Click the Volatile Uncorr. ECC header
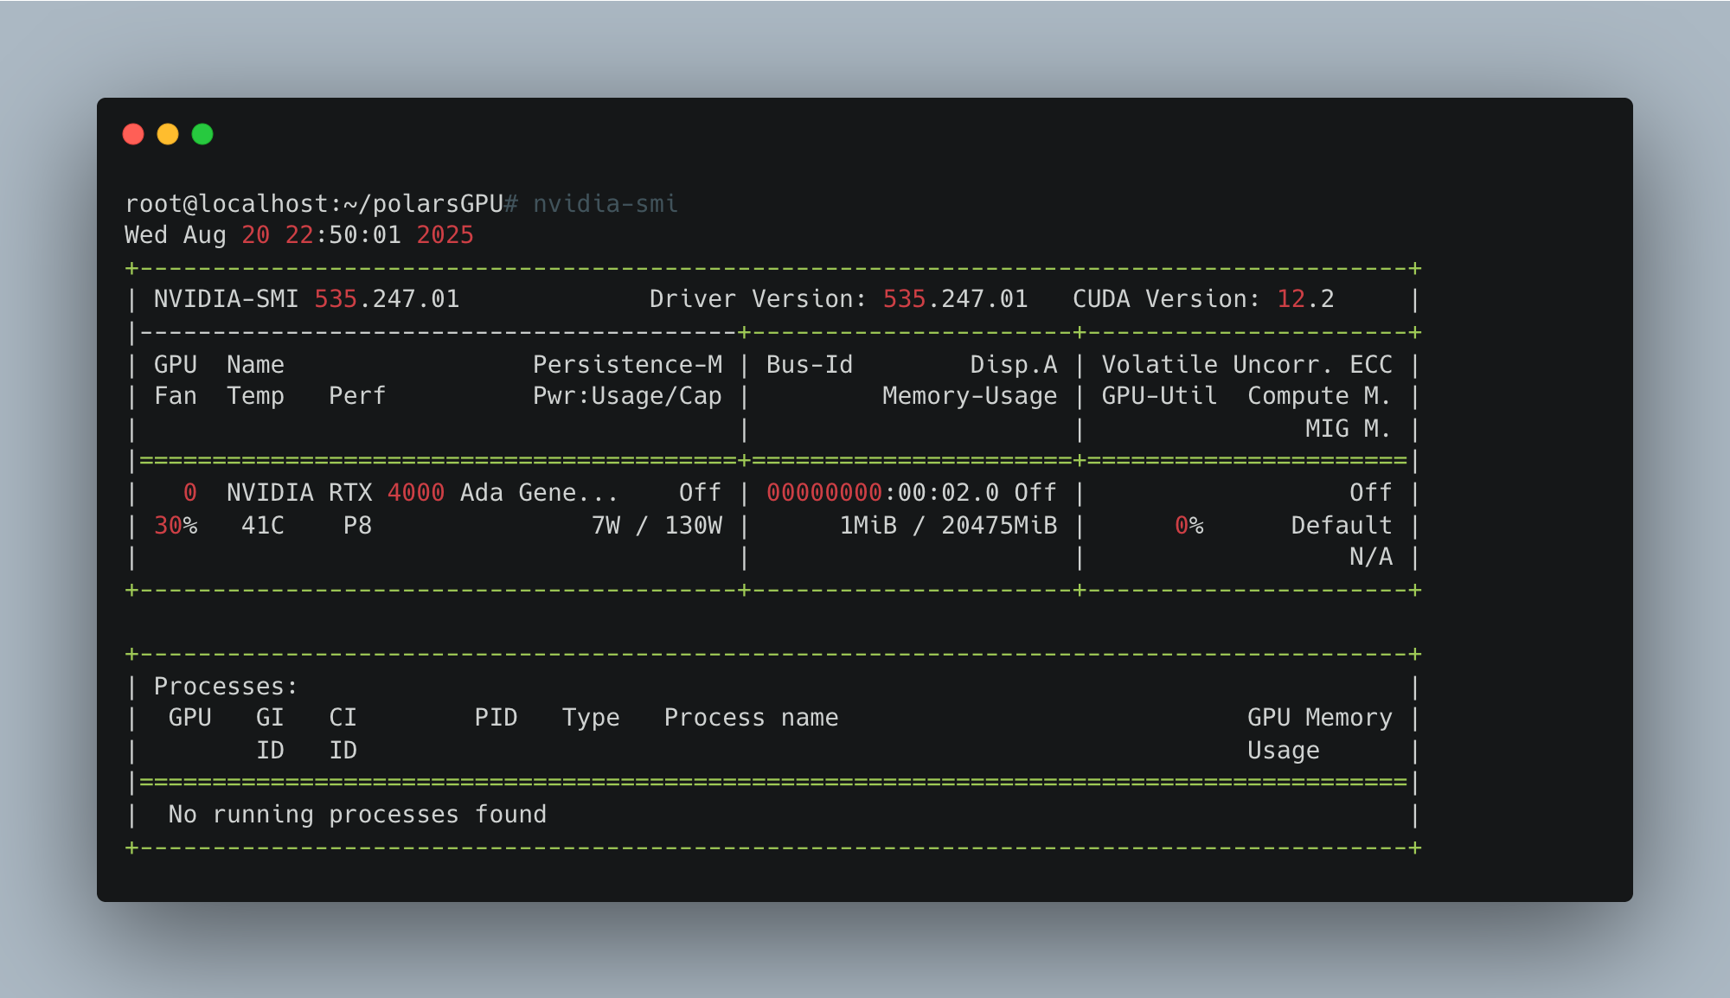The image size is (1730, 998). (x=1246, y=365)
